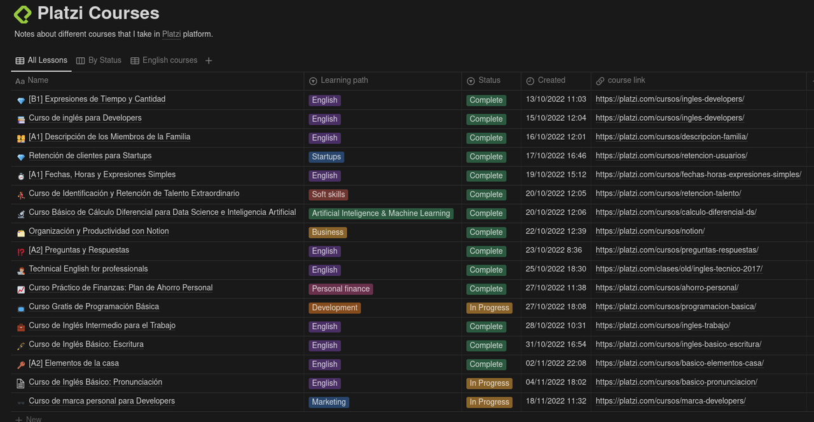
Task: Change the Development learning path tag
Action: click(335, 308)
